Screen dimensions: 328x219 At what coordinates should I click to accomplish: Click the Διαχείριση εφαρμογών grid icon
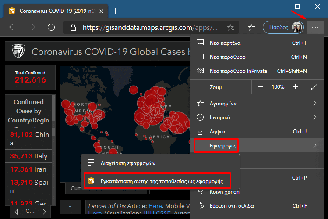tap(91, 163)
